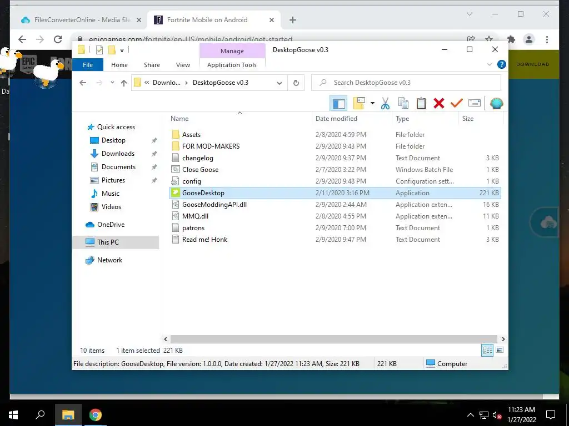Image resolution: width=569 pixels, height=426 pixels.
Task: Refresh the DesktopGoose v0.3 folder
Action: 296,83
